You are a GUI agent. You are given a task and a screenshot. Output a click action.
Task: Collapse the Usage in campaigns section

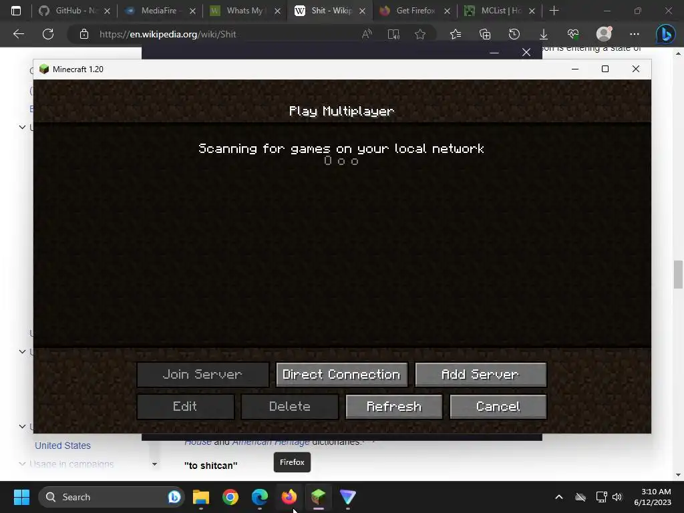[x=22, y=464]
